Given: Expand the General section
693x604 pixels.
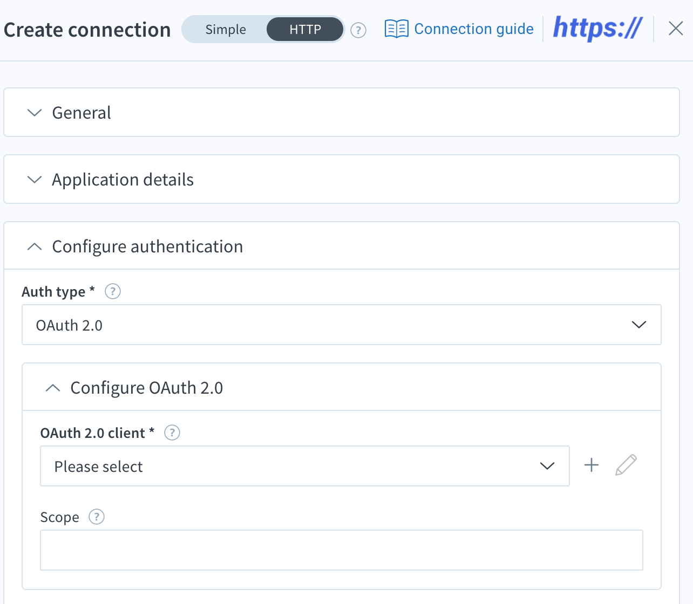Looking at the screenshot, I should click(x=342, y=113).
